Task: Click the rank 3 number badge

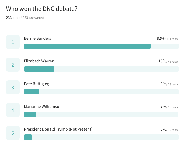Action: click(13, 87)
